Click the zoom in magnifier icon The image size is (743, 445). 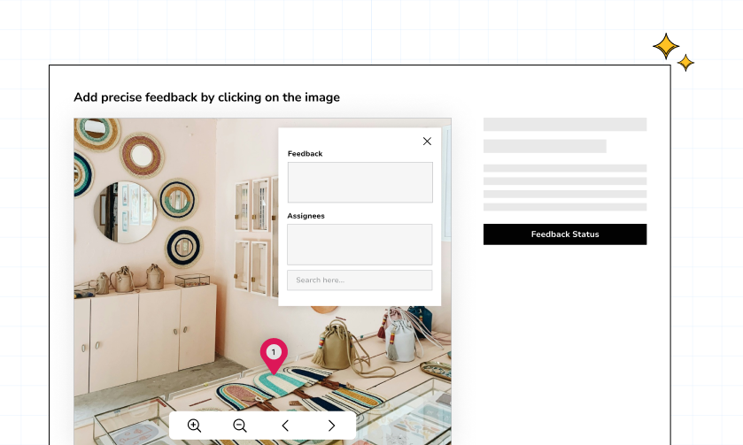[x=195, y=426]
